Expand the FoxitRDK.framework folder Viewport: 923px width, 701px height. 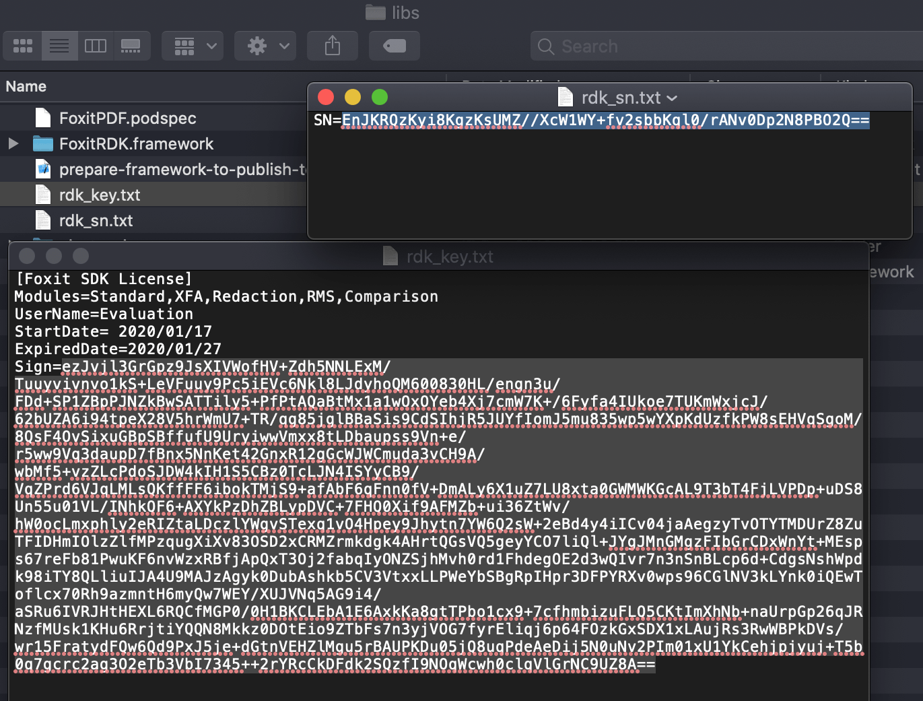[13, 143]
